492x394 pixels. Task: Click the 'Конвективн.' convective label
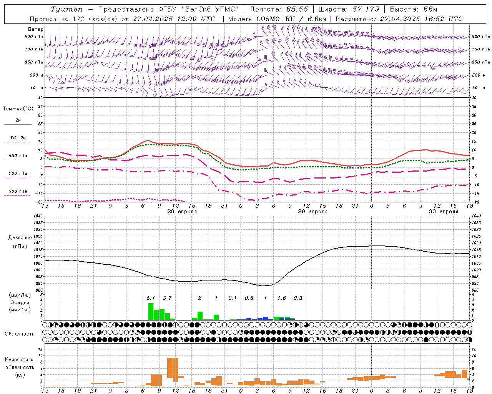[x=20, y=360]
